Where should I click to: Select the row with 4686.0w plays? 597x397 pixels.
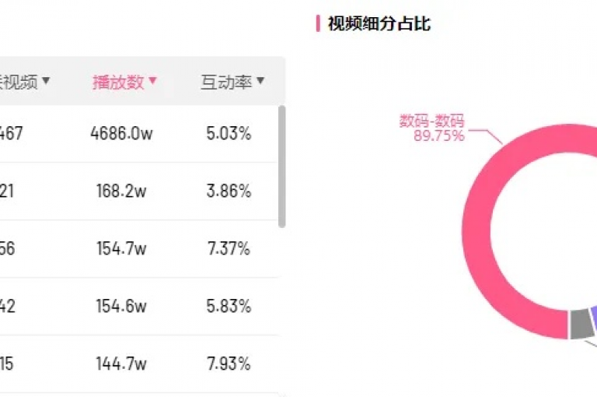point(139,133)
